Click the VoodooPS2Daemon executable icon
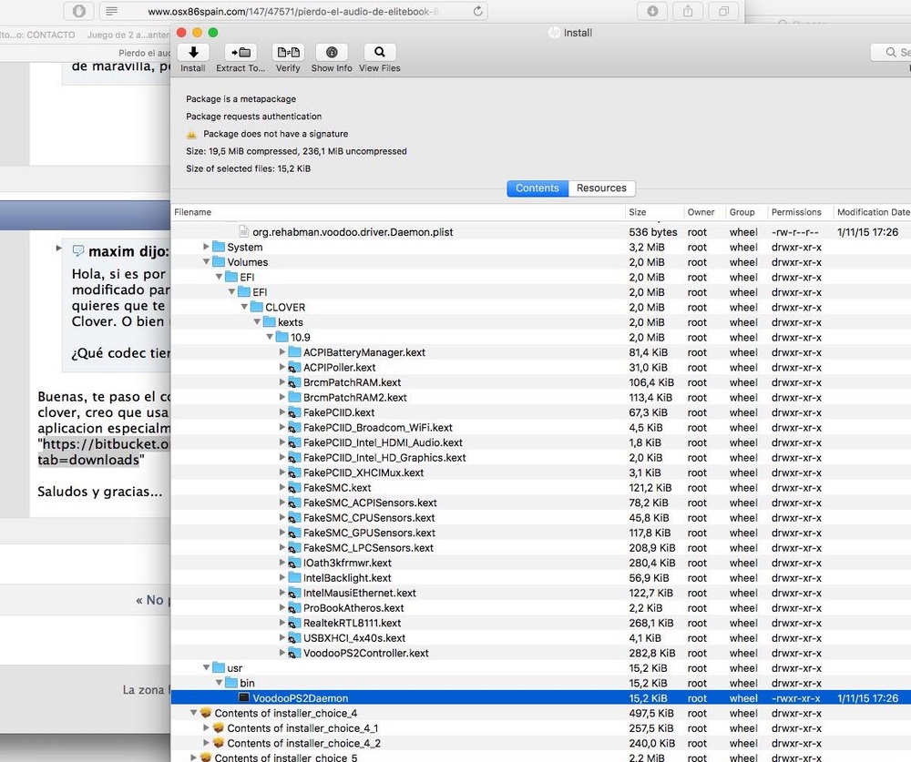 coord(244,698)
